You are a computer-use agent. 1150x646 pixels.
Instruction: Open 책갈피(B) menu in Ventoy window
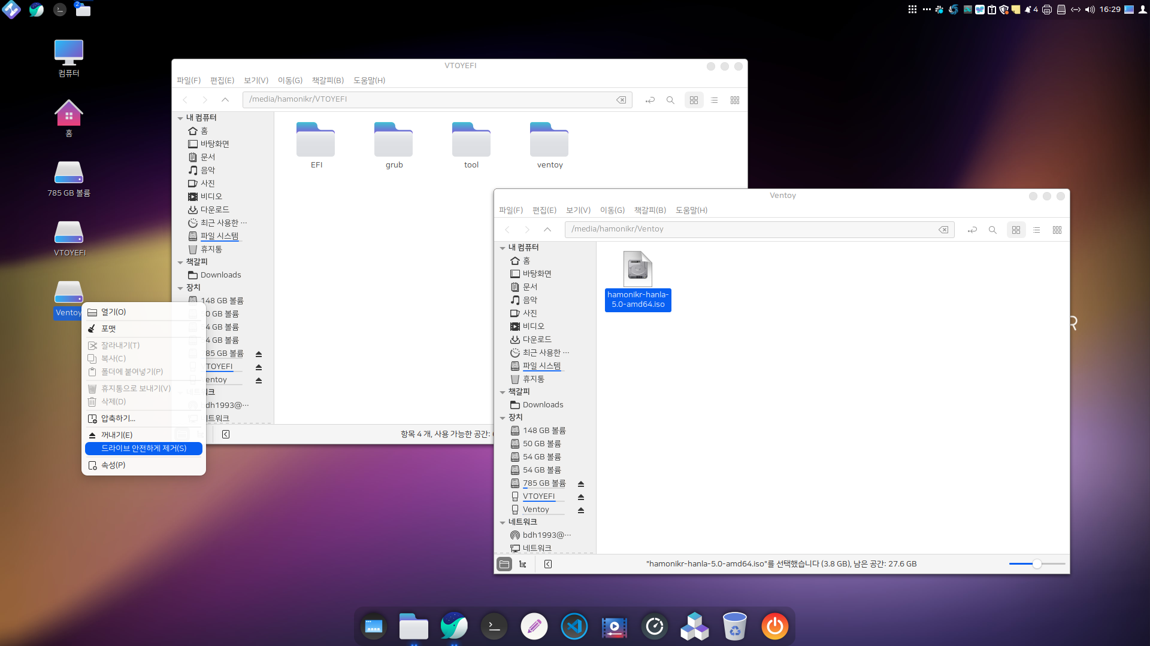(x=650, y=210)
